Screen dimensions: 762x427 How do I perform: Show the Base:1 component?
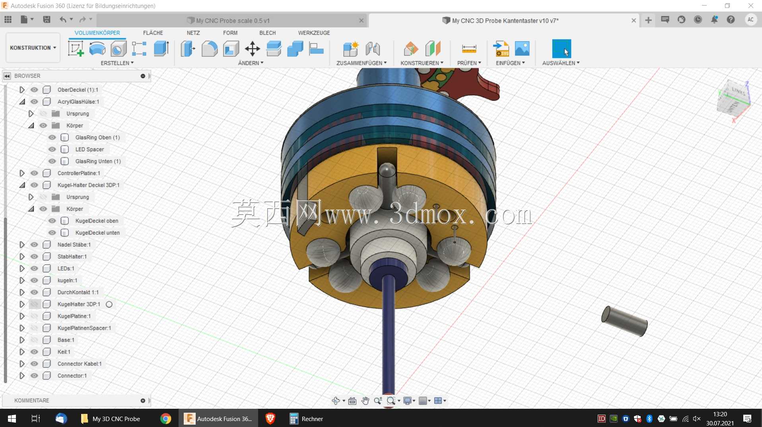tap(34, 340)
